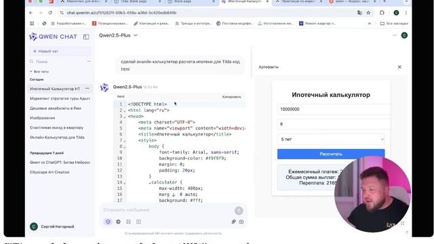Open the Маркетинг стратегия chat
This screenshot has width=434, height=244.
click(x=60, y=98)
